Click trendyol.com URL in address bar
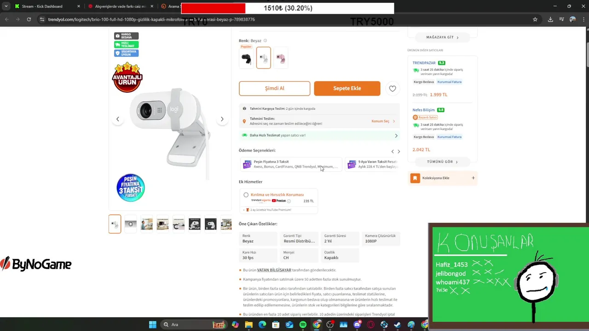 [151, 20]
